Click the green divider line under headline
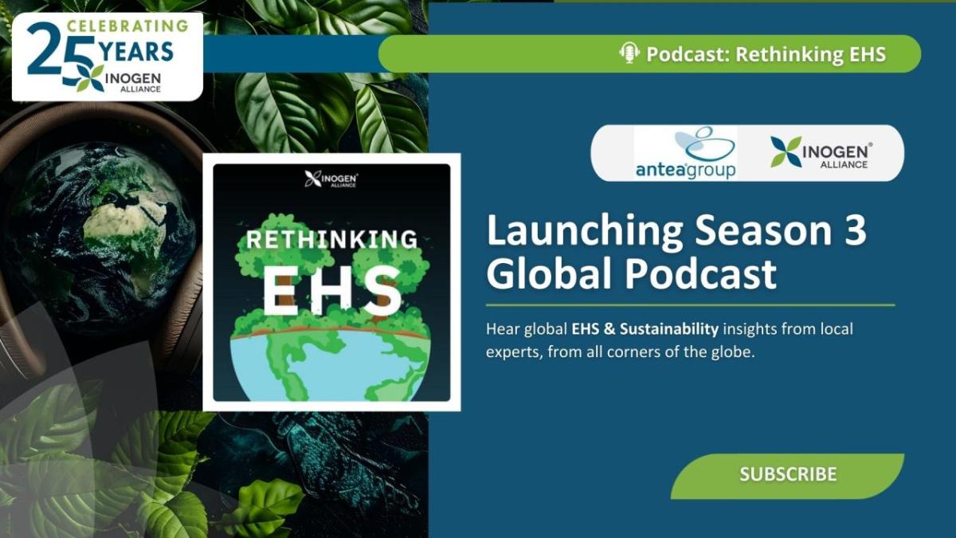Screen dimensions: 956x538 click(x=690, y=304)
